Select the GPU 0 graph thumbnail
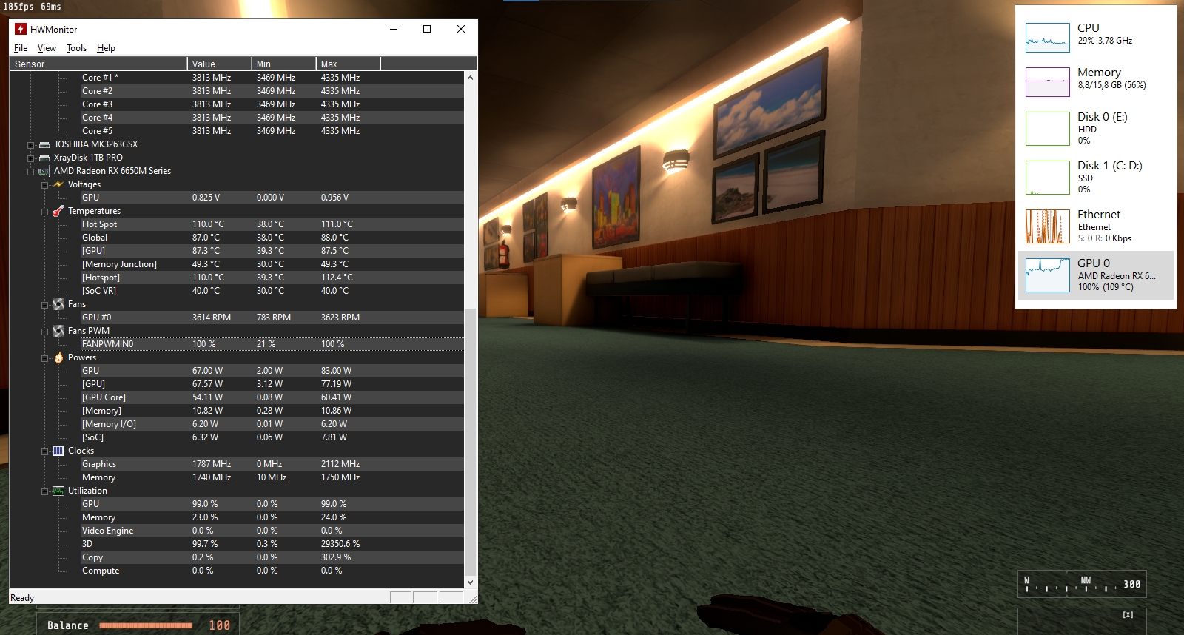Image resolution: width=1184 pixels, height=635 pixels. 1048,275
